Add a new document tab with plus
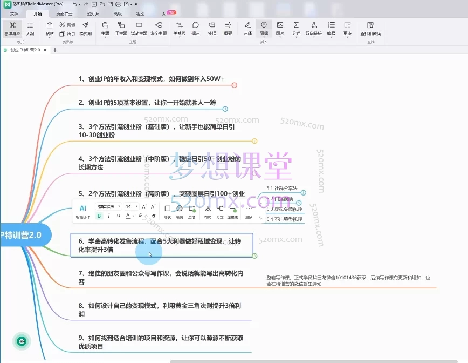 [55, 50]
